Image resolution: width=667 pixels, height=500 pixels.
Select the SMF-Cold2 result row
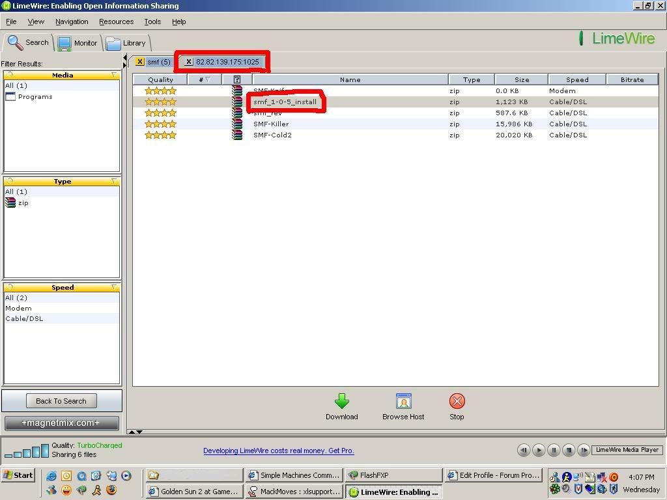395,135
